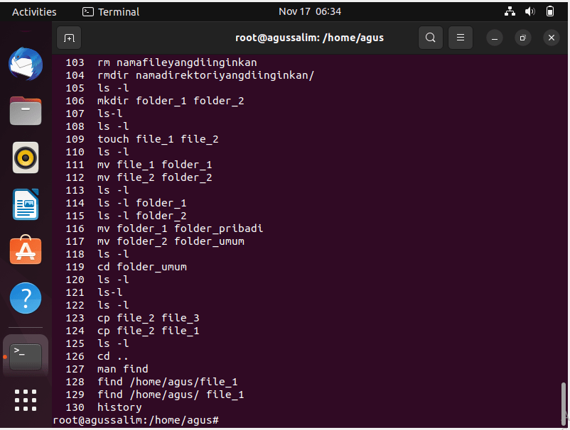This screenshot has width=570, height=430.
Task: Open the clock and calendar panel
Action: pos(310,11)
